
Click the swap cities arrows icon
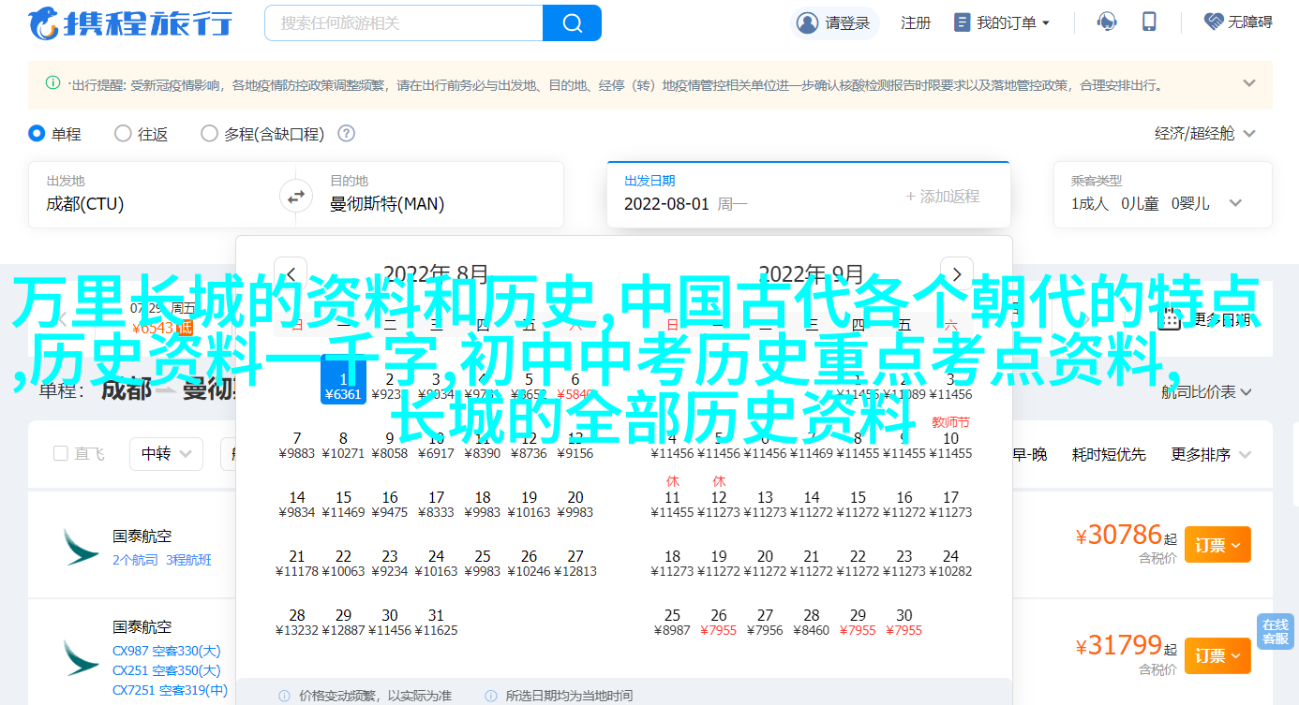click(296, 197)
